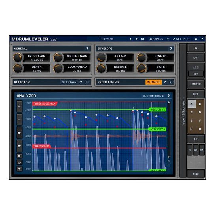Toggle the Prefiltering ENABLE button
This screenshot has width=215, height=215.
coord(154,82)
